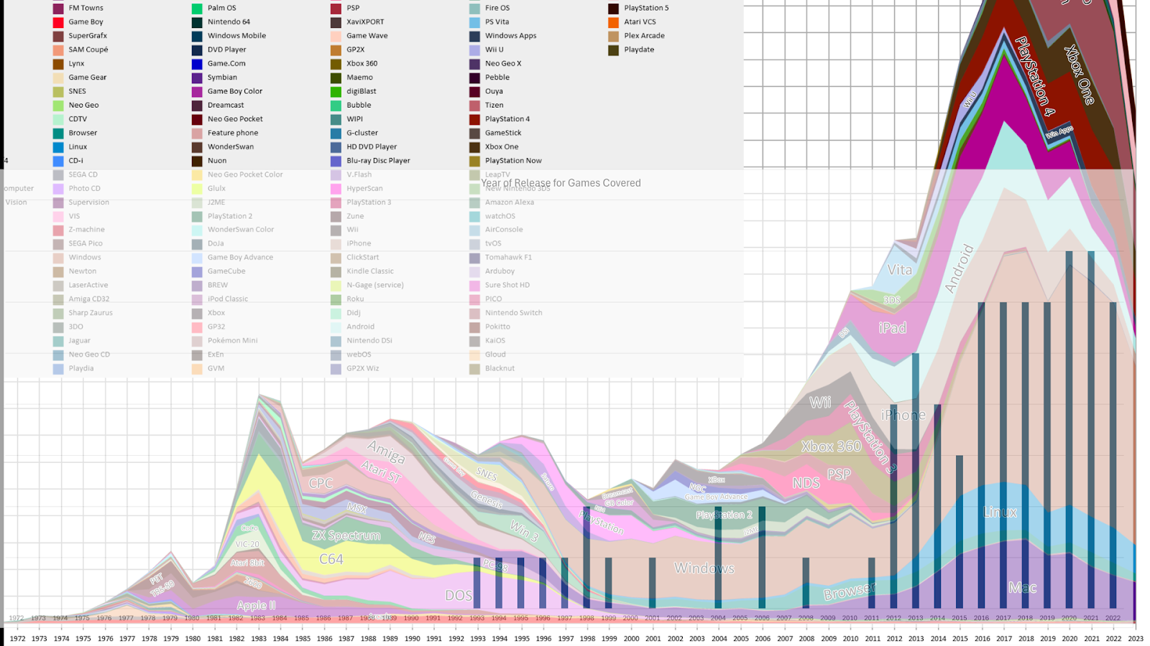The width and height of the screenshot is (1150, 646).
Task: Select the C64 label inside the chart
Action: (x=331, y=559)
